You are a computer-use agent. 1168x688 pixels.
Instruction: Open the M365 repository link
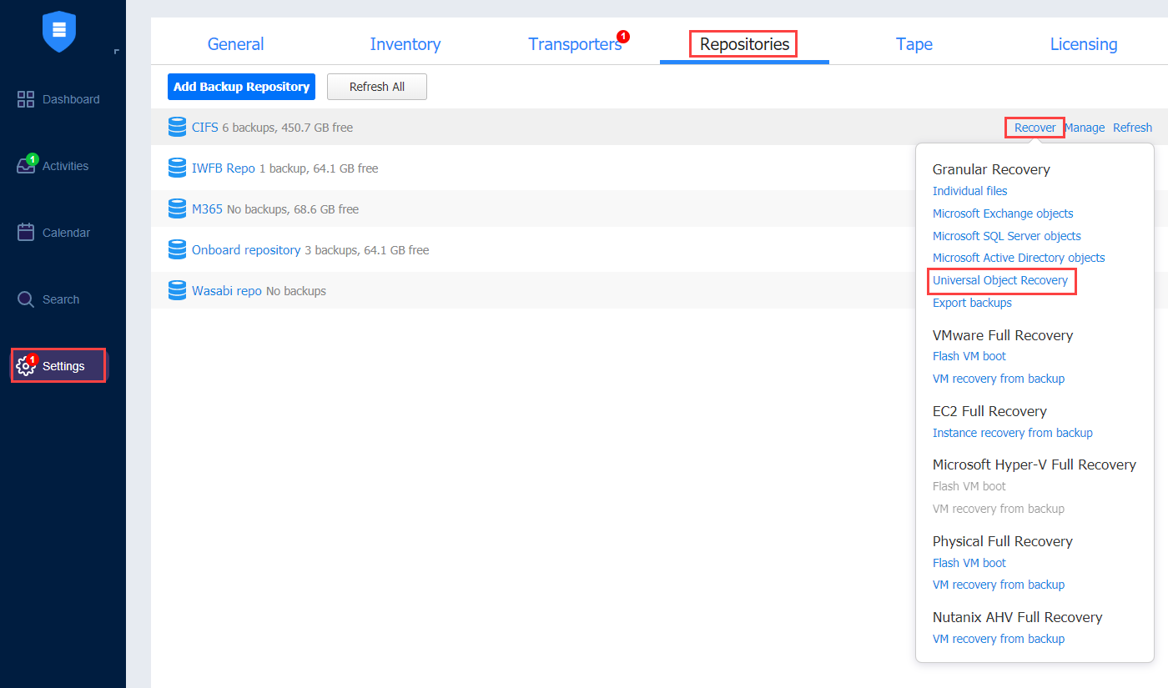tap(207, 209)
